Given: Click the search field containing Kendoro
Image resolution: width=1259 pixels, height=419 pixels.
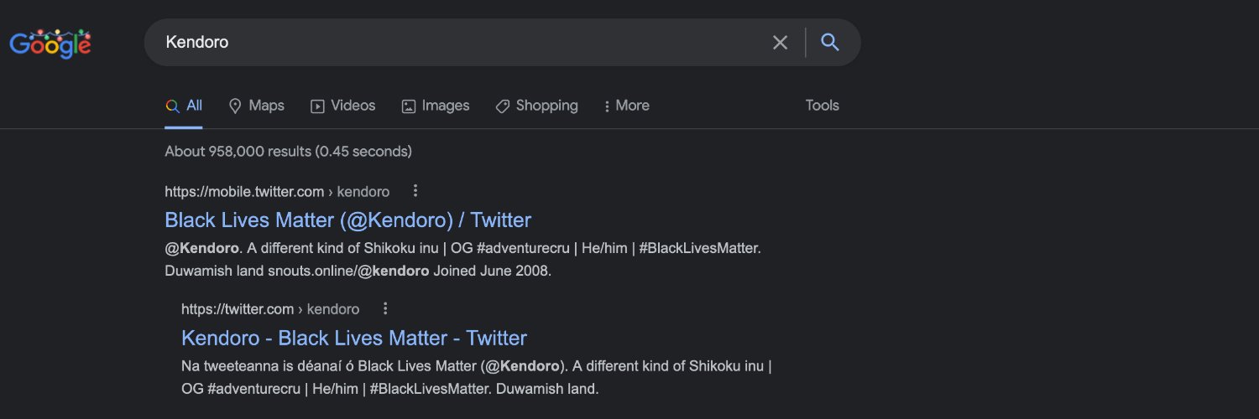Looking at the screenshot, I should click(x=462, y=42).
